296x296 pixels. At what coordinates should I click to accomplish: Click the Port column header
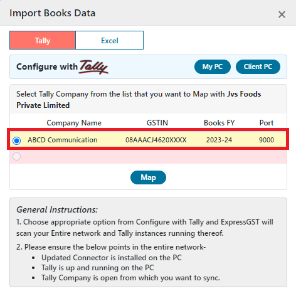pyautogui.click(x=267, y=123)
